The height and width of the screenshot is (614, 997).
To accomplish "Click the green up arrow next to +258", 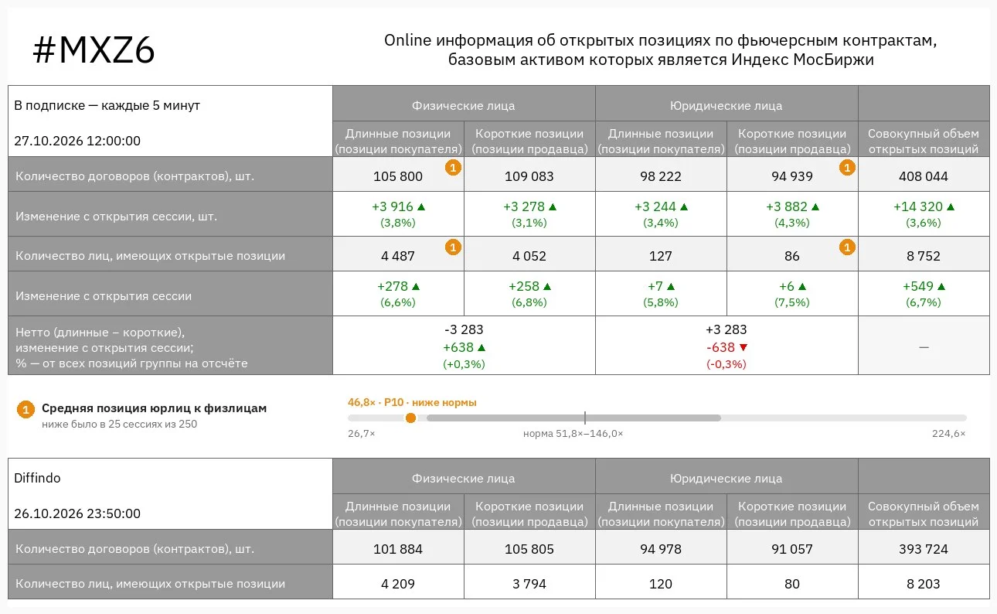I will click(547, 287).
